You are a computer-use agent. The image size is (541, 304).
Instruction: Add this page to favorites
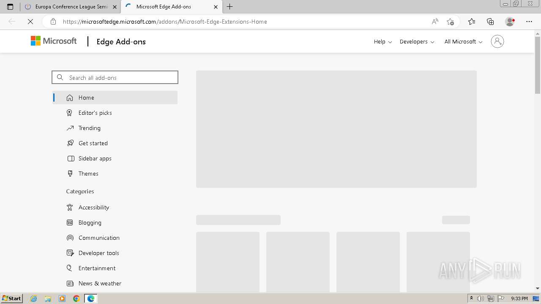(450, 22)
